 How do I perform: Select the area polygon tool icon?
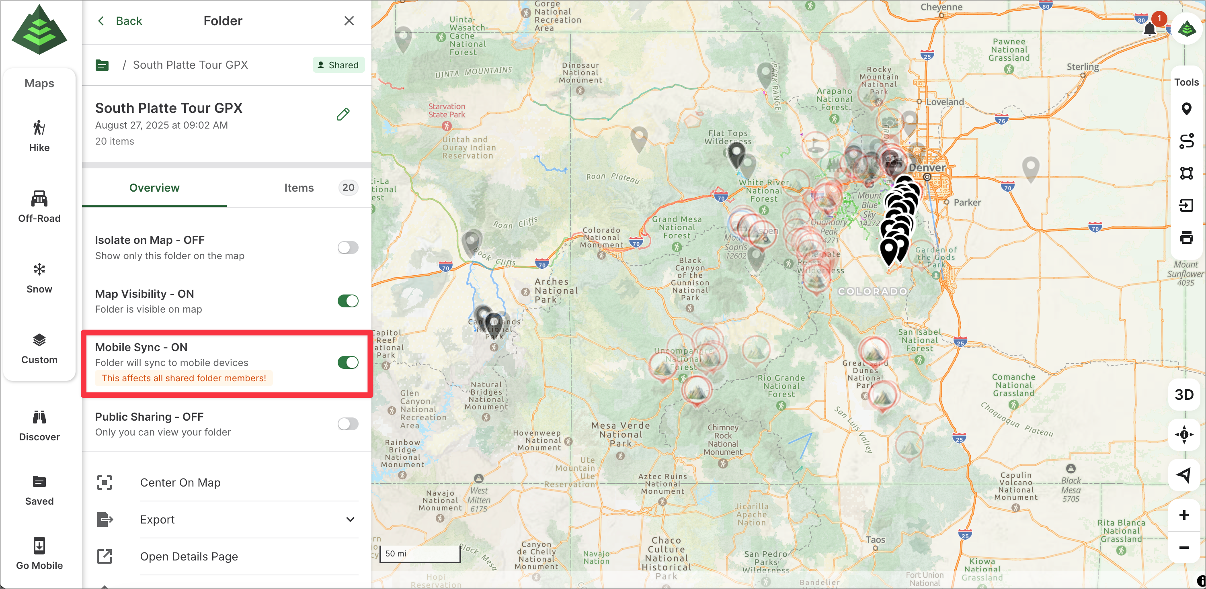[x=1186, y=173]
